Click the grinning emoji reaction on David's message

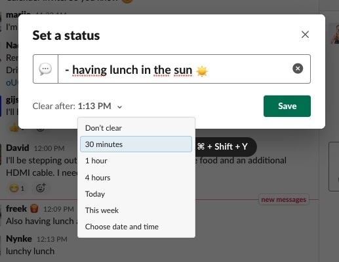click(x=17, y=188)
